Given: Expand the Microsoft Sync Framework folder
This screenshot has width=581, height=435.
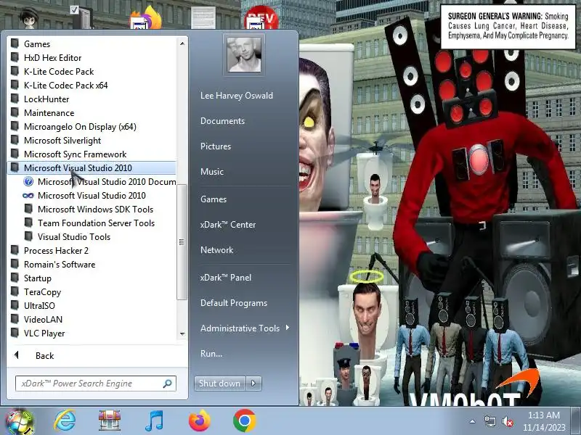Looking at the screenshot, I should pos(92,154).
